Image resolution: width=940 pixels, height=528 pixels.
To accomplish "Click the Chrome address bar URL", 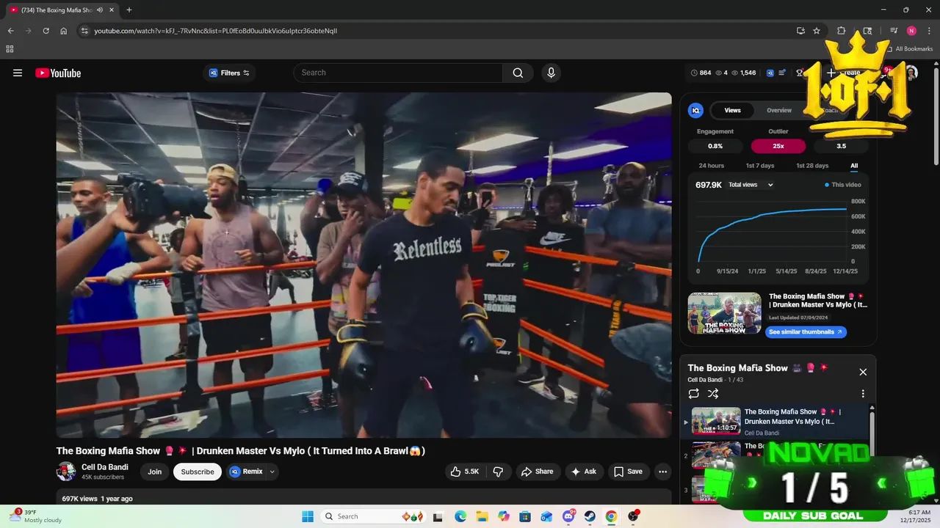I will coord(215,31).
